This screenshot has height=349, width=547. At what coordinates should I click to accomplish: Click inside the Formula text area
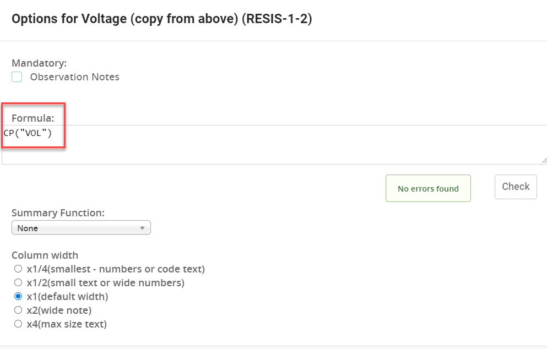coord(274,145)
